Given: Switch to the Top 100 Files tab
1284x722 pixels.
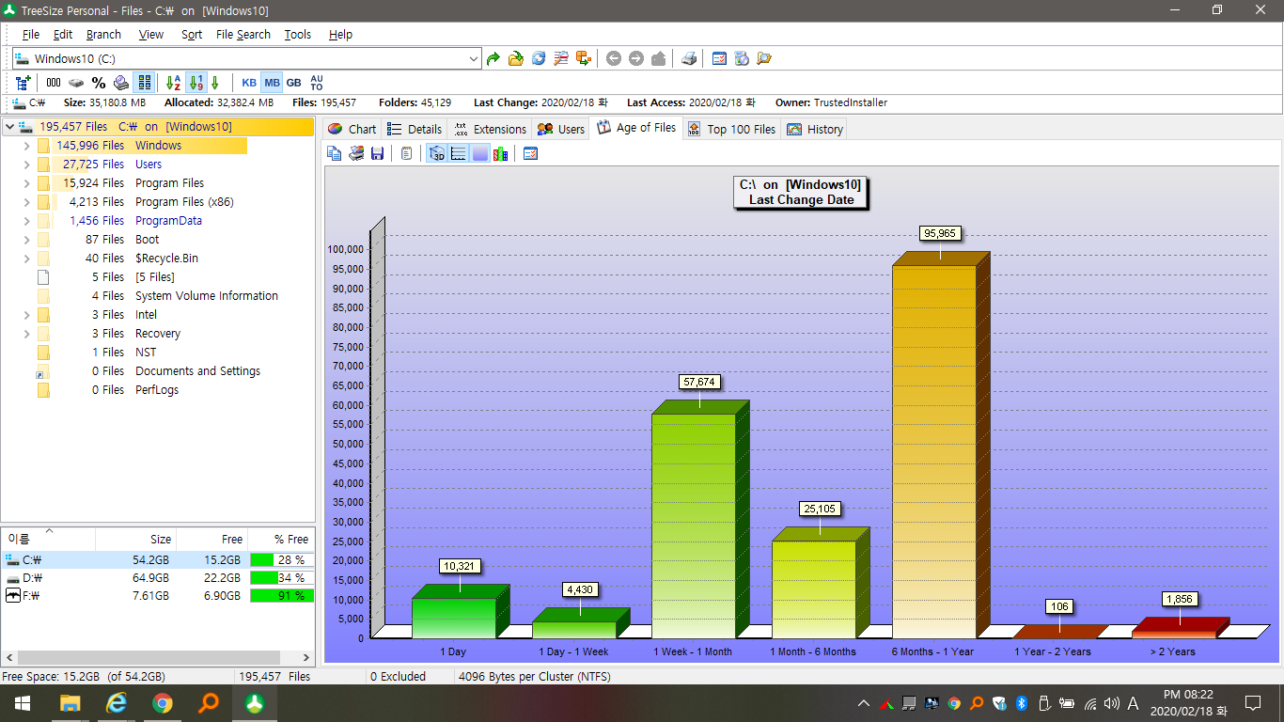Looking at the screenshot, I should click(x=731, y=129).
